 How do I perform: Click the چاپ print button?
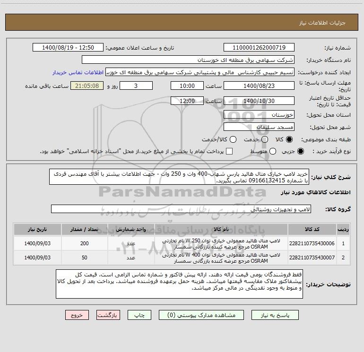coord(139,315)
